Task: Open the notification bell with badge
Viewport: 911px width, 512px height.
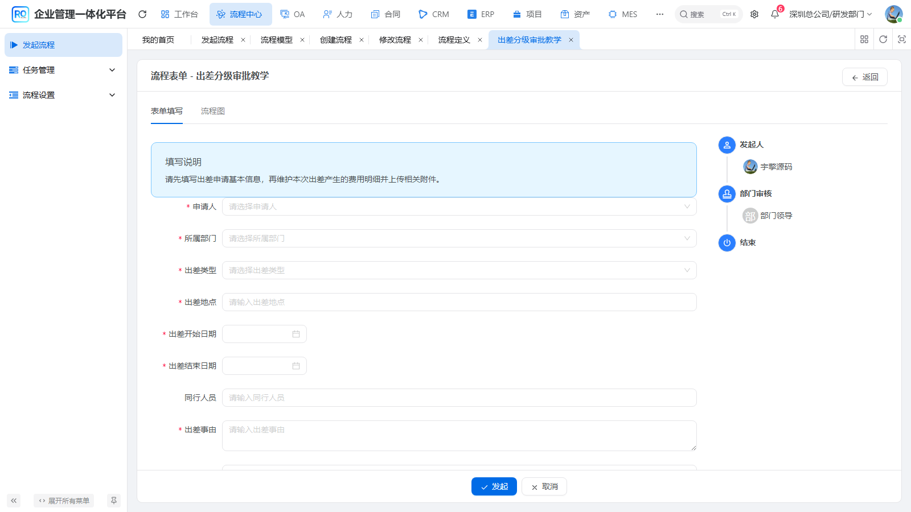Action: click(x=775, y=14)
